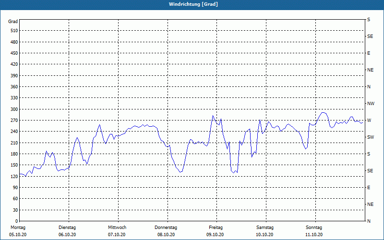
Task: Click the 270 degree axis label
Action: click(x=14, y=120)
